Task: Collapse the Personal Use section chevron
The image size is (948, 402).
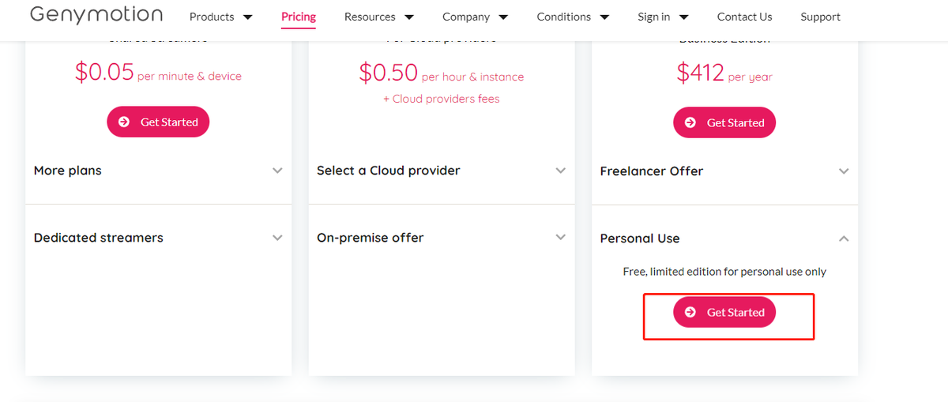Action: point(844,239)
